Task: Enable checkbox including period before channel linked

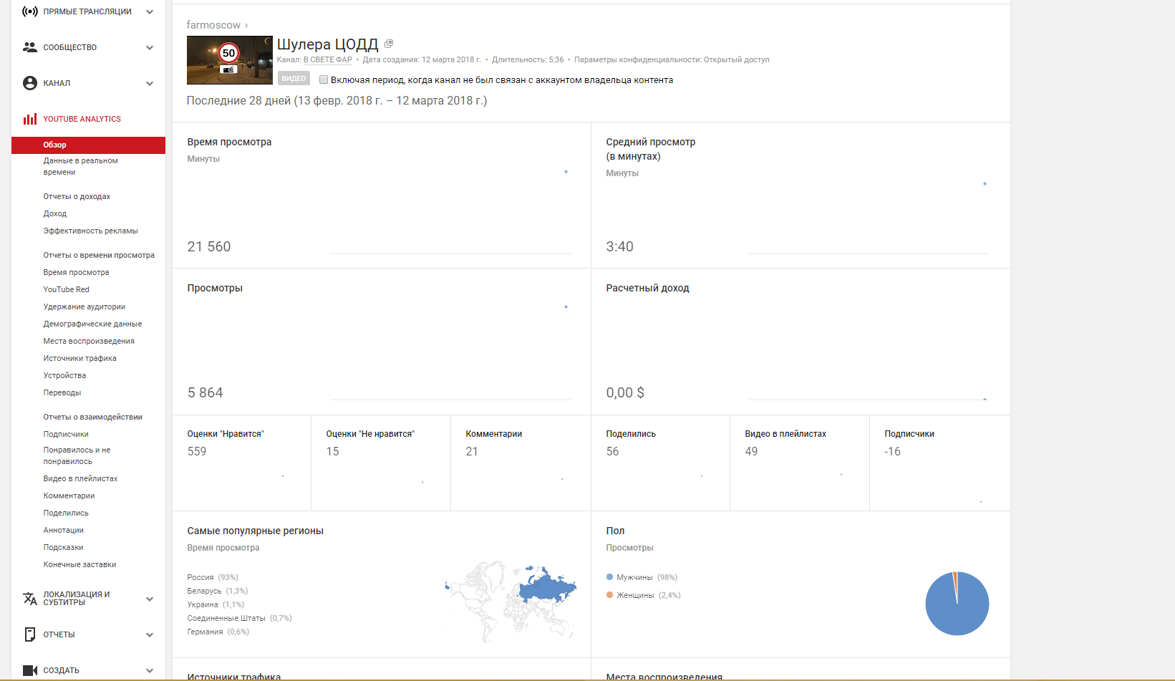Action: [x=324, y=80]
